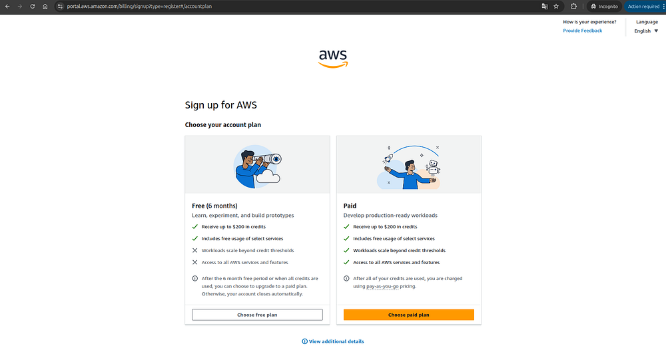The height and width of the screenshot is (348, 666).
Task: Open the English language dropdown
Action: (646, 31)
